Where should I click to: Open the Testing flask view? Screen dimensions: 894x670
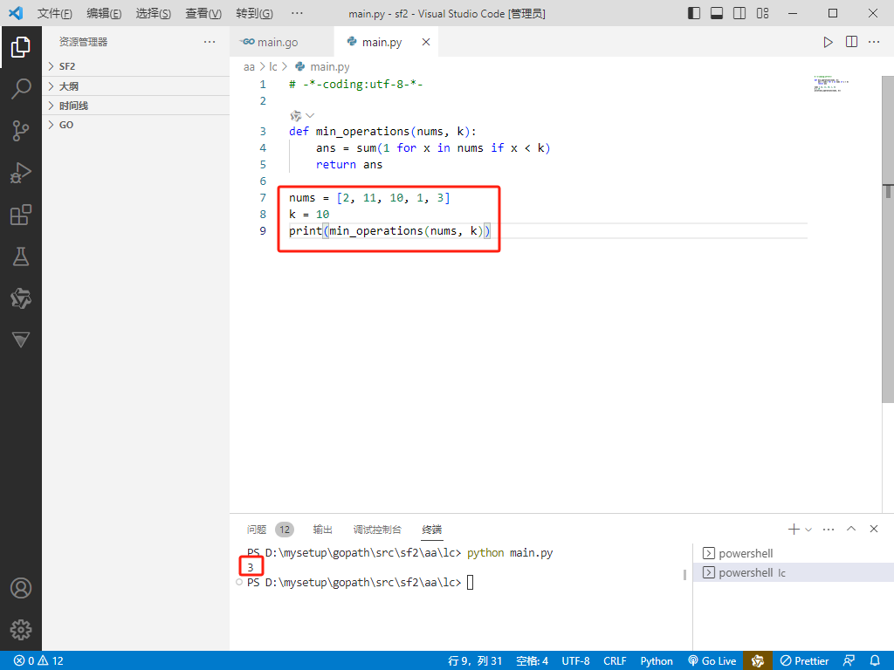point(21,256)
